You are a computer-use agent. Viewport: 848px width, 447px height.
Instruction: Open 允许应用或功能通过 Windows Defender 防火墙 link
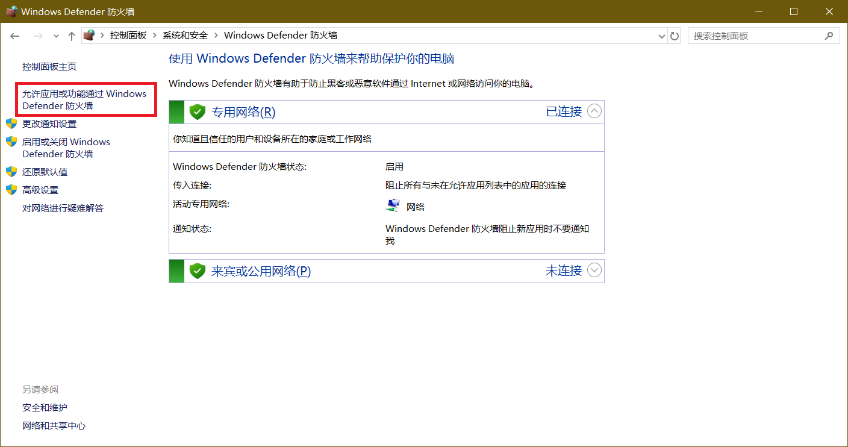tap(84, 100)
